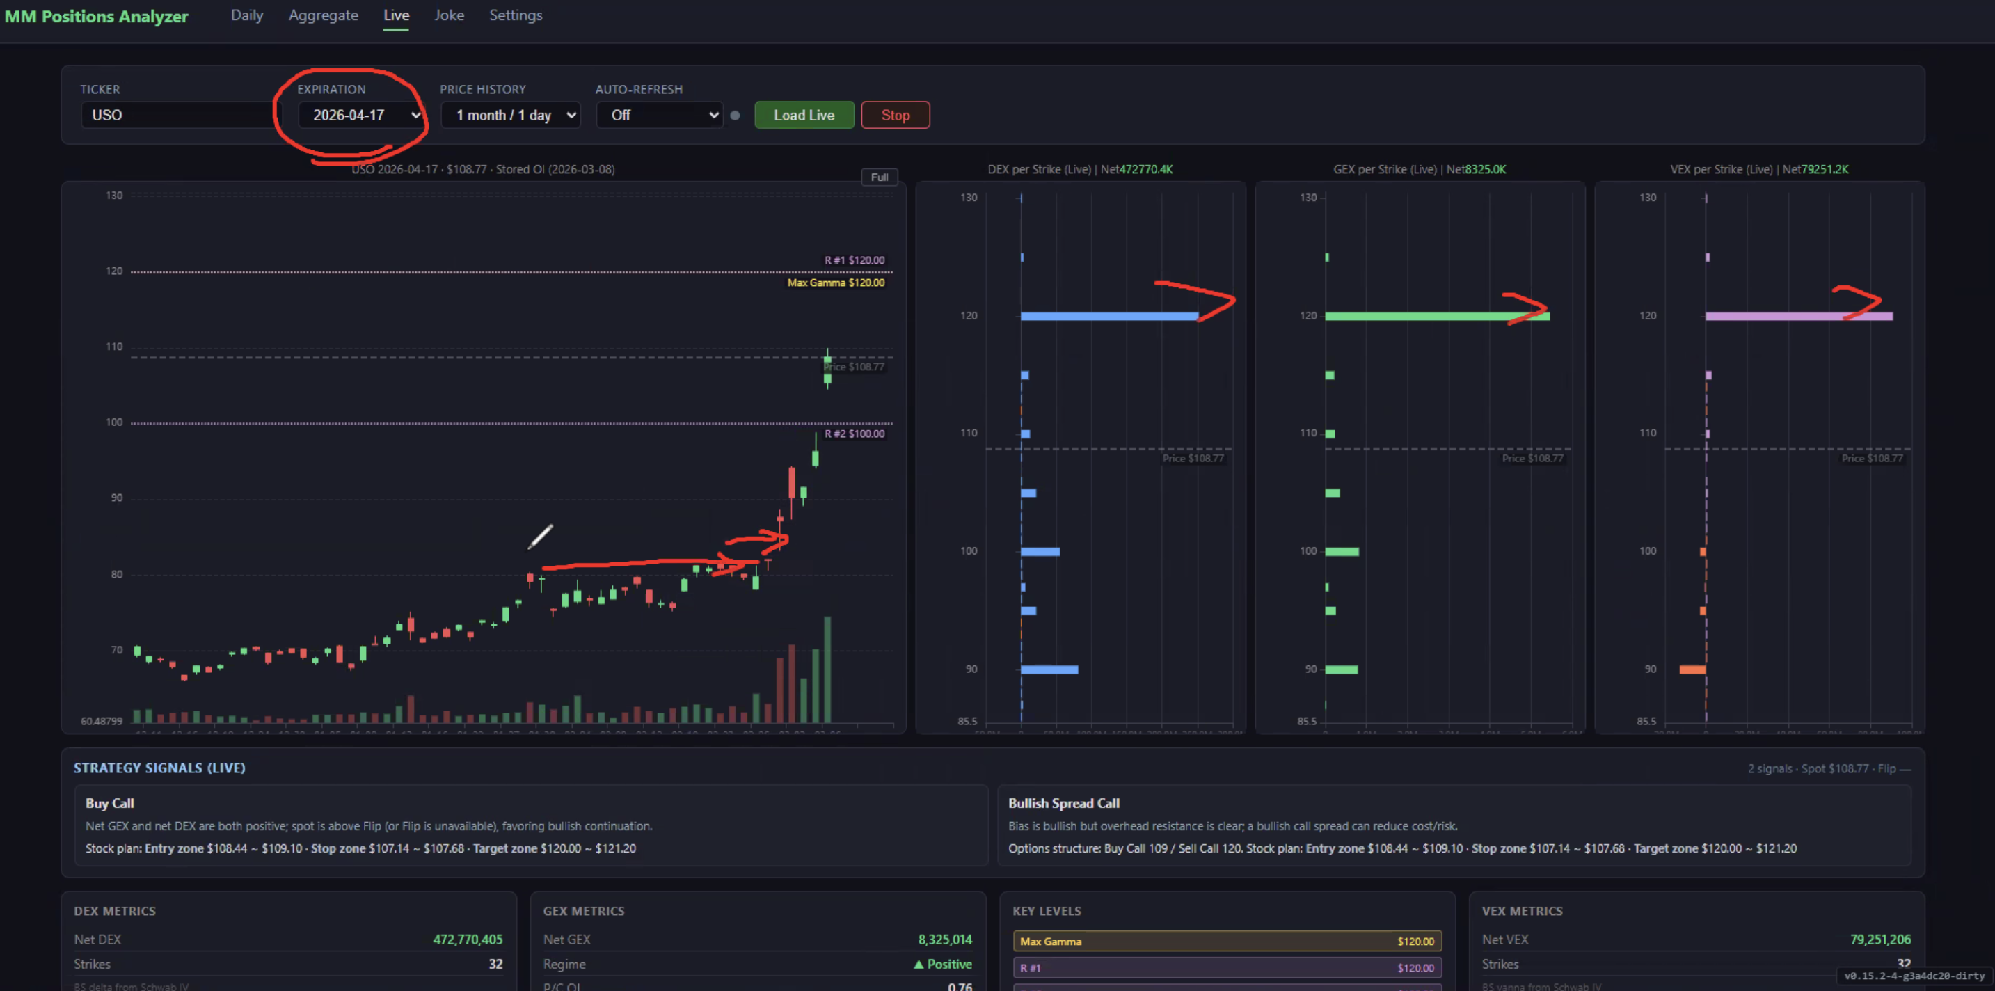
Task: Expand the Price History dropdown
Action: click(x=510, y=115)
